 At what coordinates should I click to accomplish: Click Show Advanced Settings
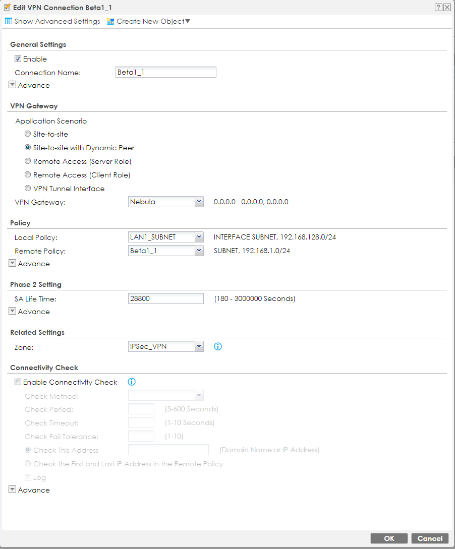tap(57, 21)
